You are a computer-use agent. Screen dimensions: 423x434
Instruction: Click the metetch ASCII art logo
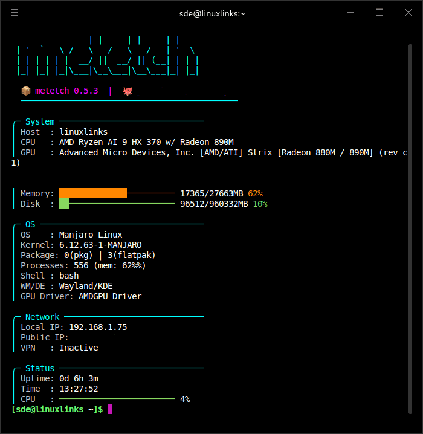coord(108,57)
